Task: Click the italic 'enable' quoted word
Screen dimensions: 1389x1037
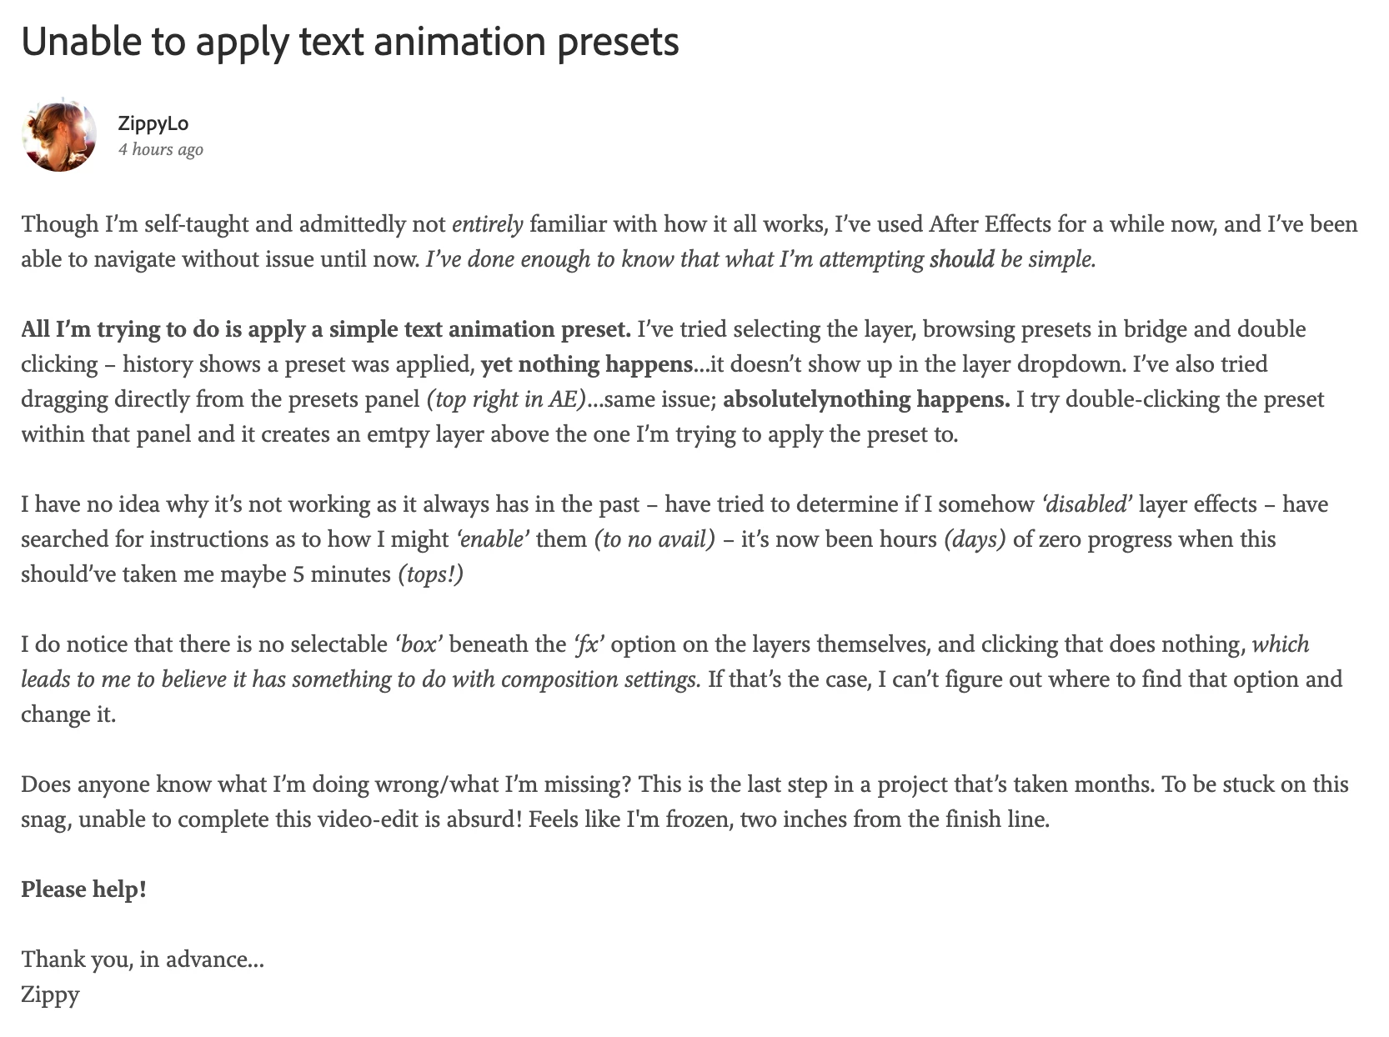Action: pyautogui.click(x=492, y=539)
